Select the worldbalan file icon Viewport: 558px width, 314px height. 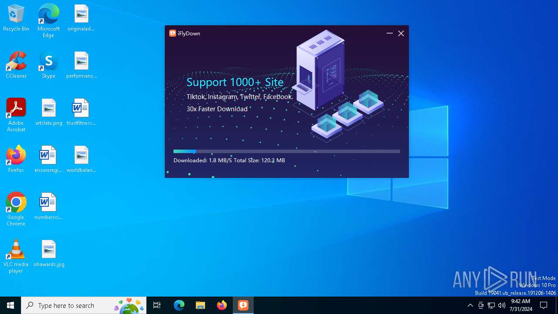[82, 160]
